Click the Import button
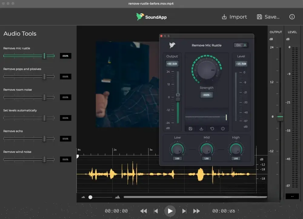 click(x=234, y=17)
